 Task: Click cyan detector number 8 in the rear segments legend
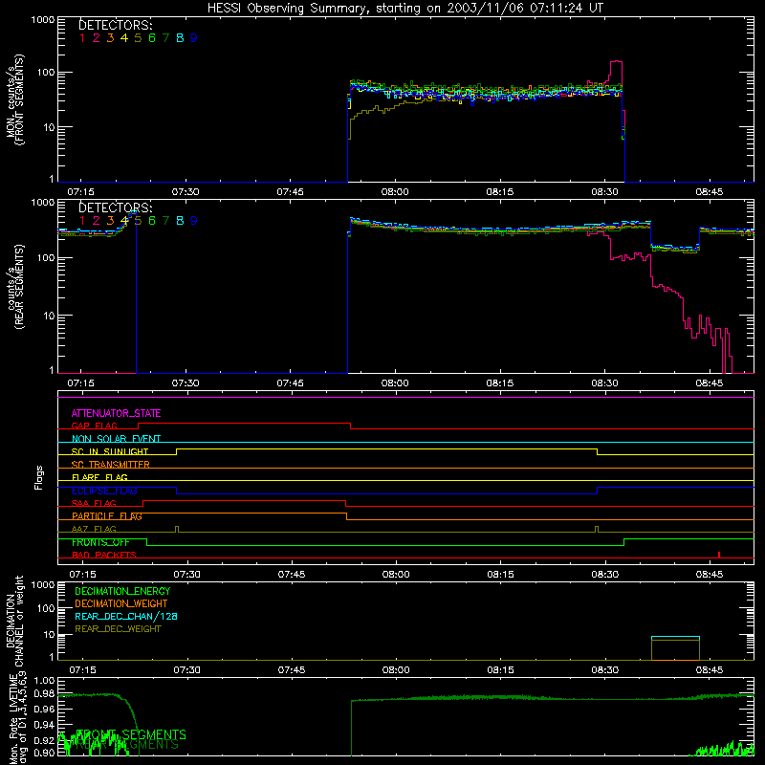tap(180, 221)
